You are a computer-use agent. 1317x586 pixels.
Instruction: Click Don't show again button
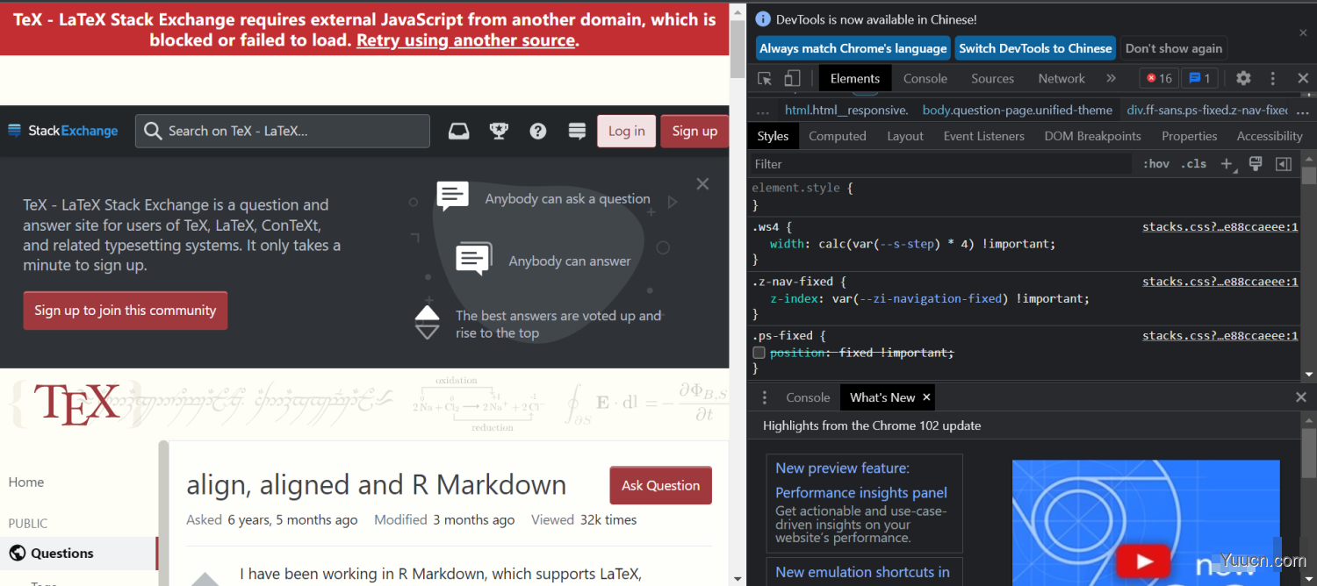click(1174, 48)
